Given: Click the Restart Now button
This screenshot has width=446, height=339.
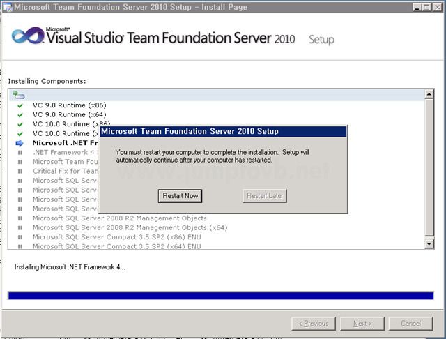Looking at the screenshot, I should 180,196.
